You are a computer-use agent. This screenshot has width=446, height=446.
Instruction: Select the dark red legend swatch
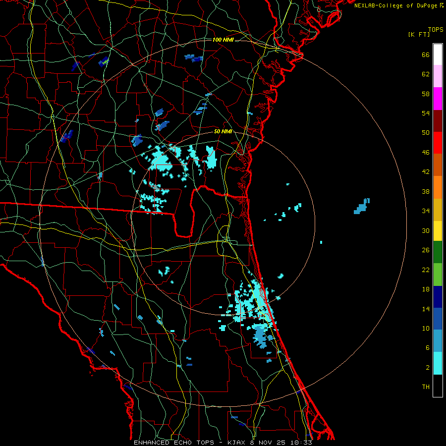[x=438, y=120]
